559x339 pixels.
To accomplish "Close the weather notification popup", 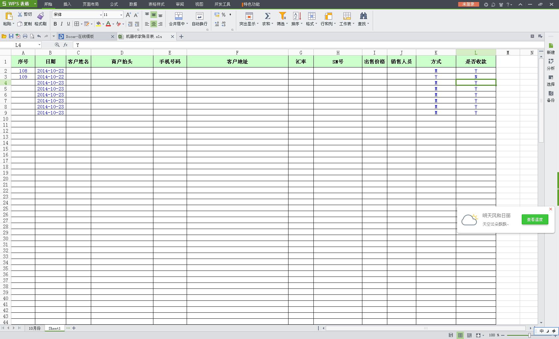I will point(551,209).
